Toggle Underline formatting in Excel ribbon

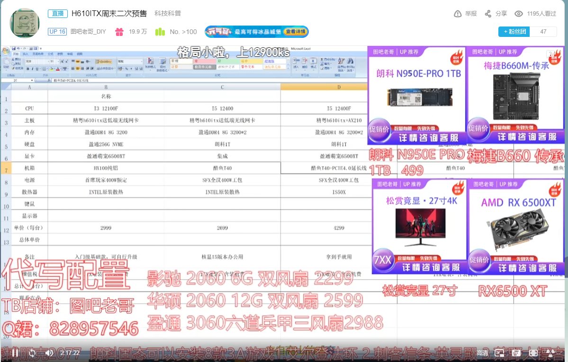(x=36, y=69)
